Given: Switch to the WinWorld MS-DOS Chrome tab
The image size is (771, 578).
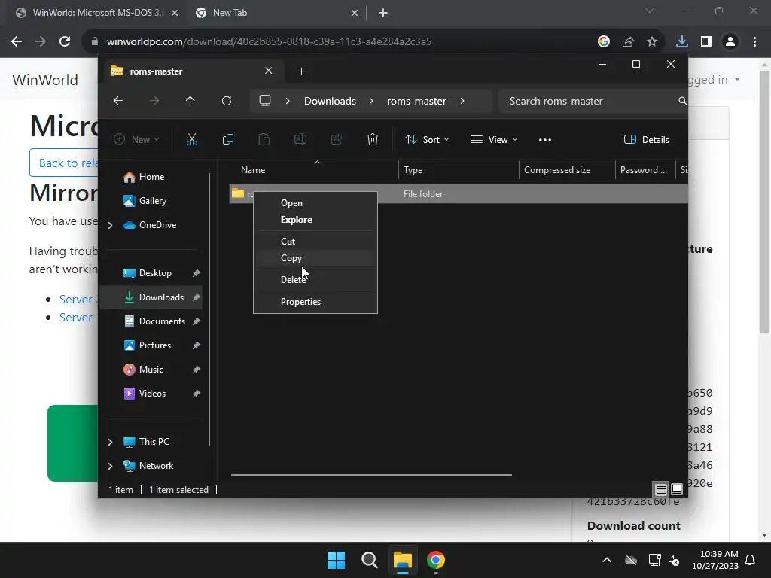Looking at the screenshot, I should 96,13.
